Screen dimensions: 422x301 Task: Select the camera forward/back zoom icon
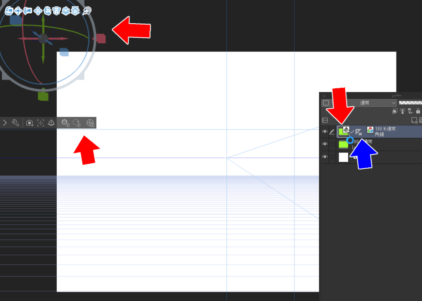coord(27,11)
